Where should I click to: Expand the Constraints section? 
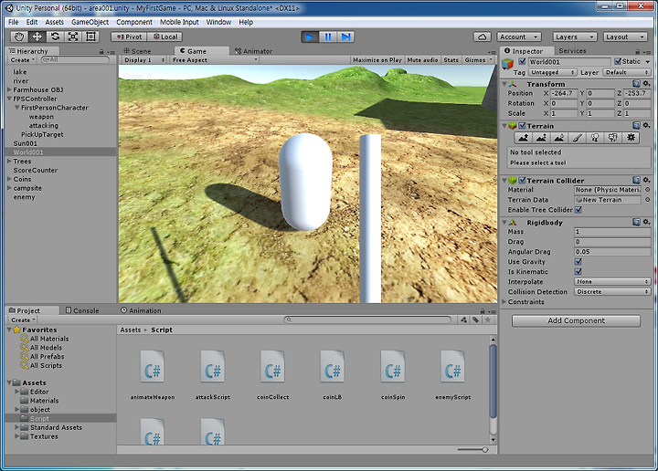tap(504, 302)
